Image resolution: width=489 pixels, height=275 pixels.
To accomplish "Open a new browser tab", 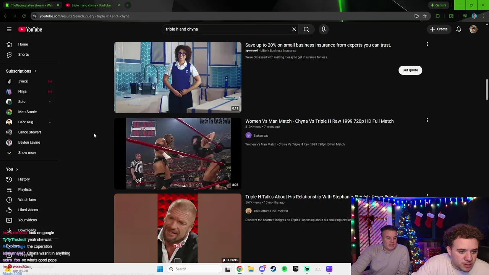I will [128, 5].
